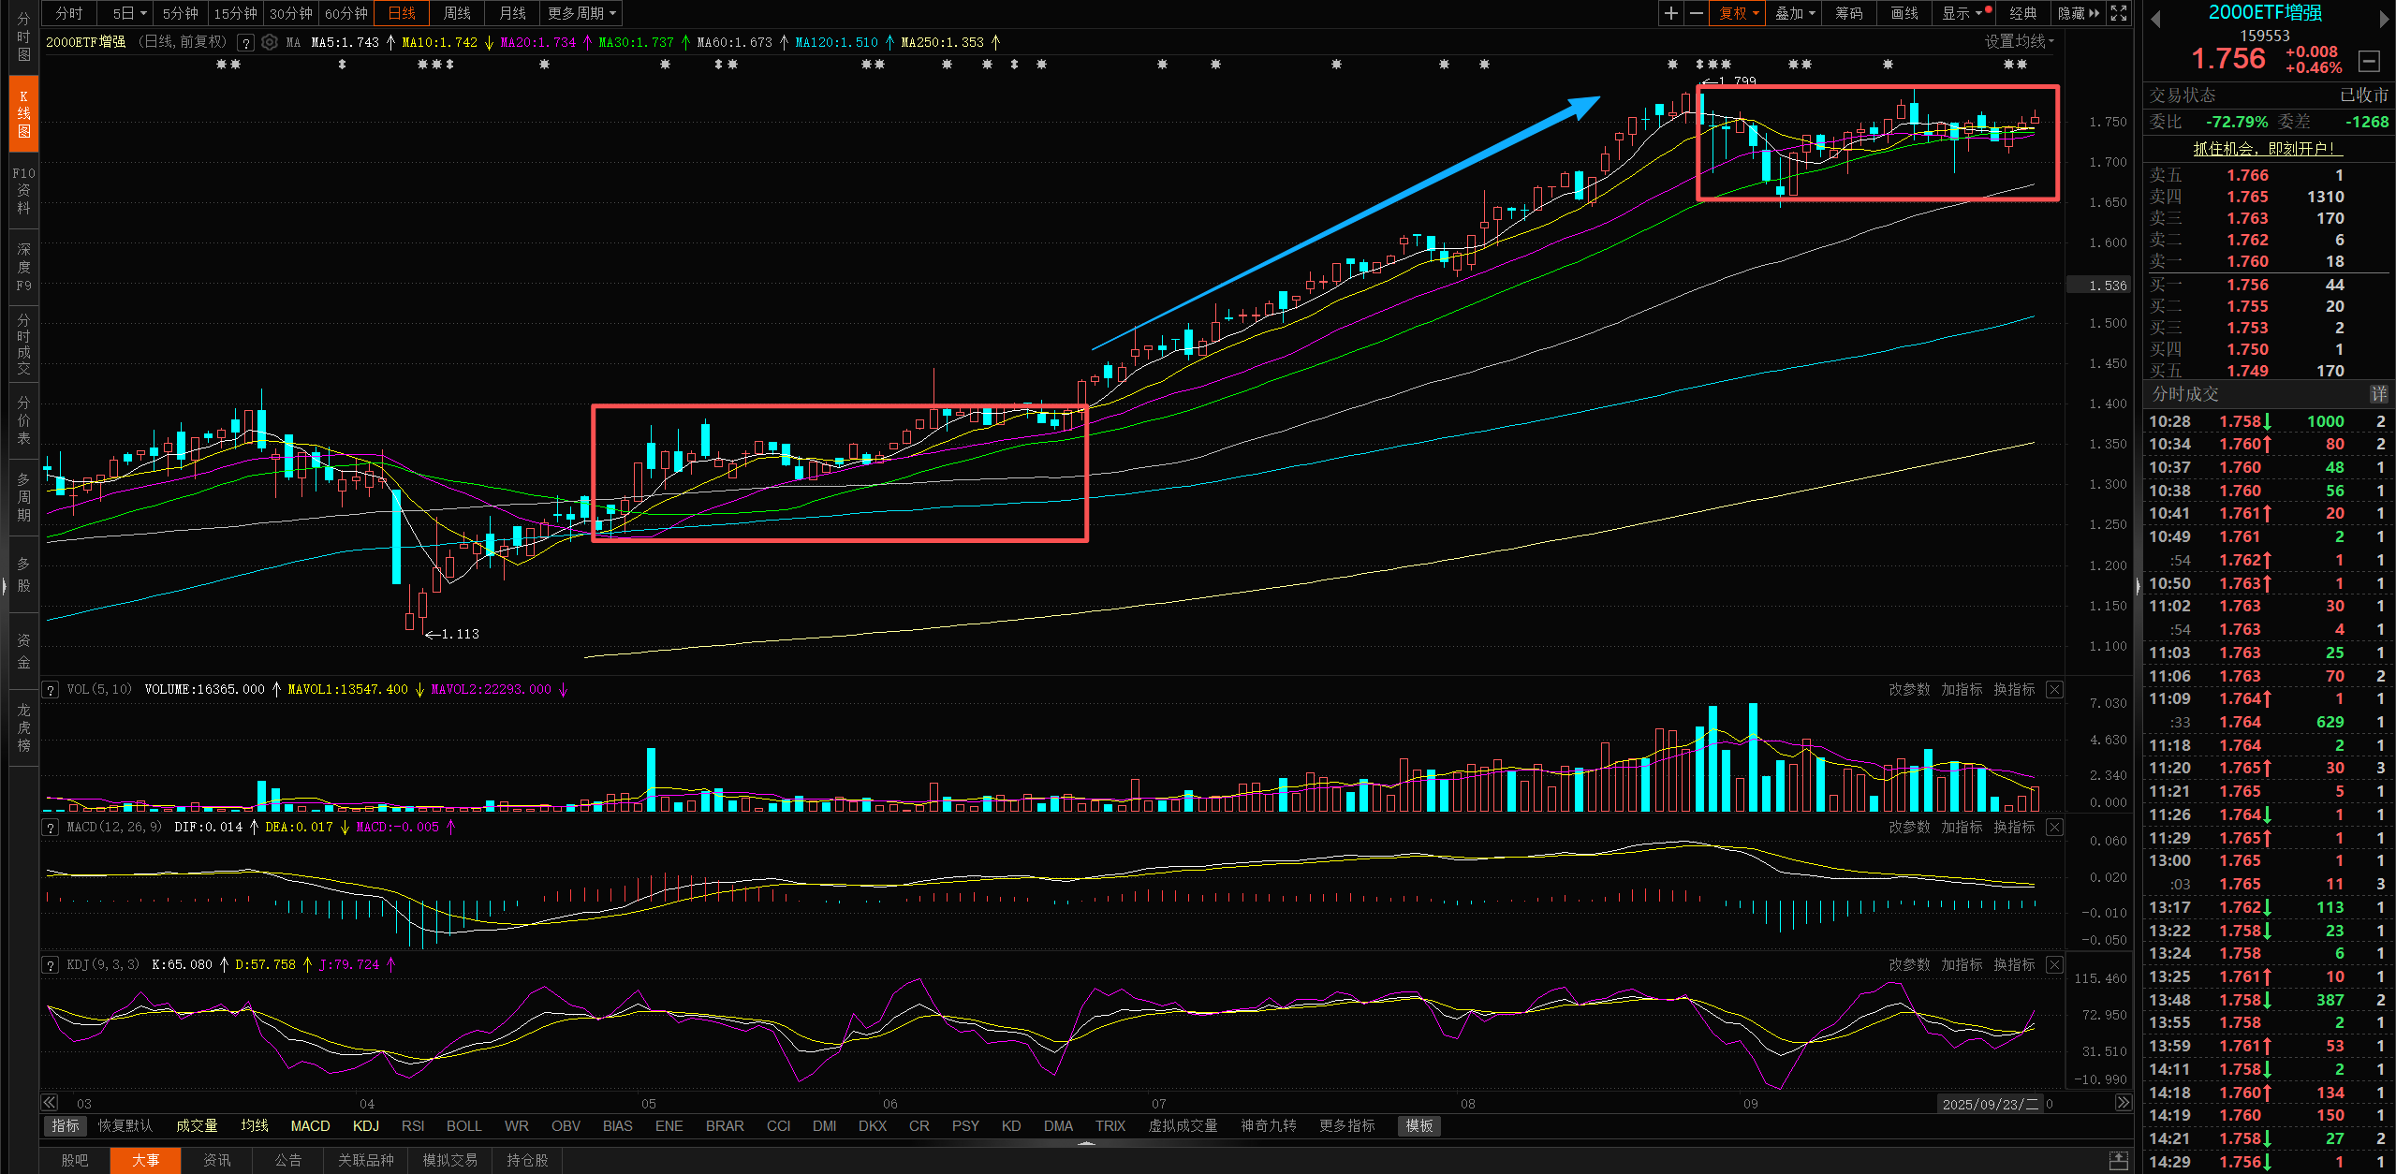Go to previous stock arrow
This screenshot has width=2396, height=1174.
pos(2155,20)
